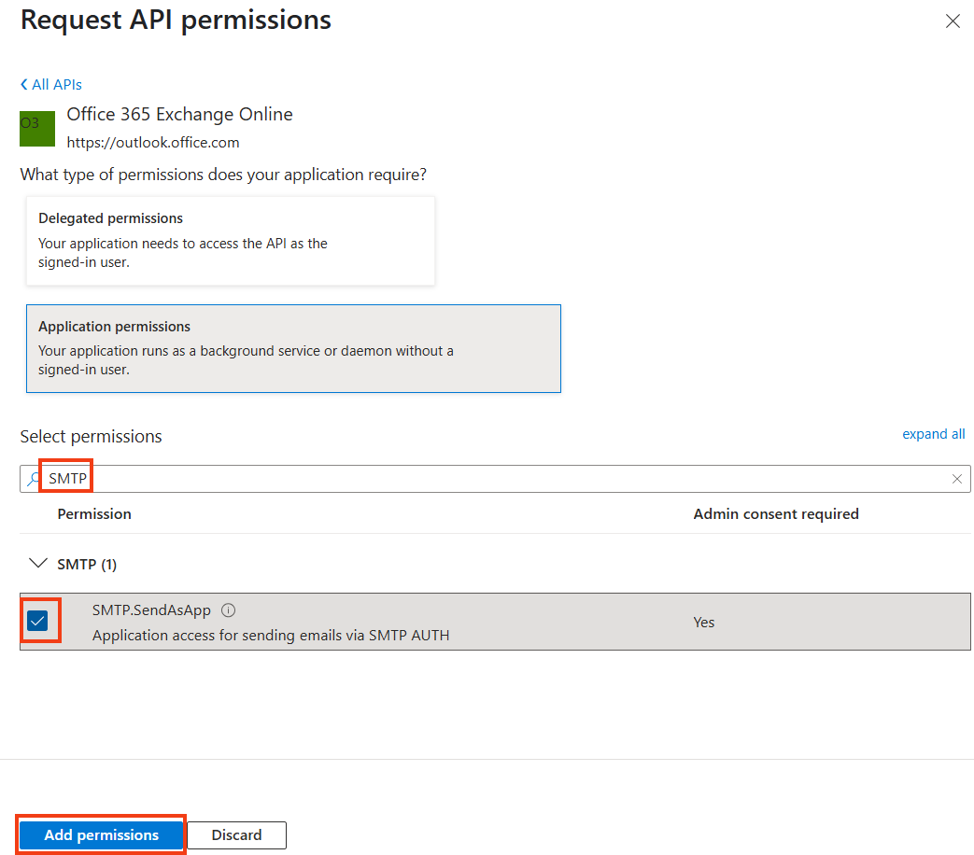Go back to All APIs

[x=51, y=84]
